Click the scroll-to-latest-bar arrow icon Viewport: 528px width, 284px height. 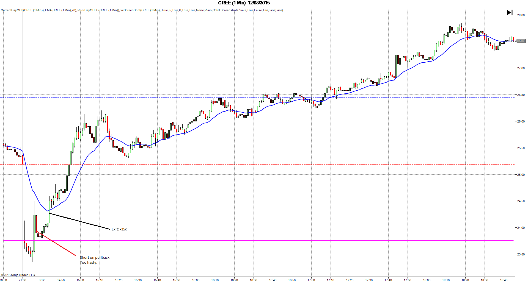510,13
